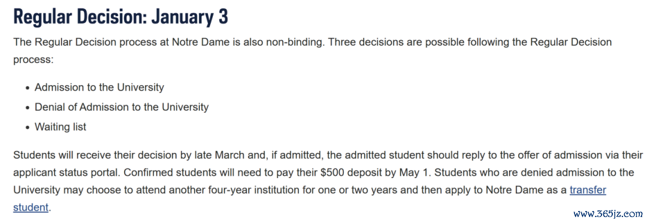Select the "Admission to the University" bullet item
Viewport: 647px width, 223px height.
(x=99, y=88)
